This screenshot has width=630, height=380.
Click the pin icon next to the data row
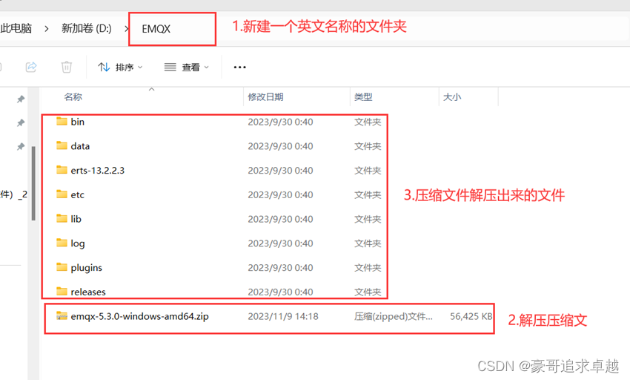coord(21,146)
